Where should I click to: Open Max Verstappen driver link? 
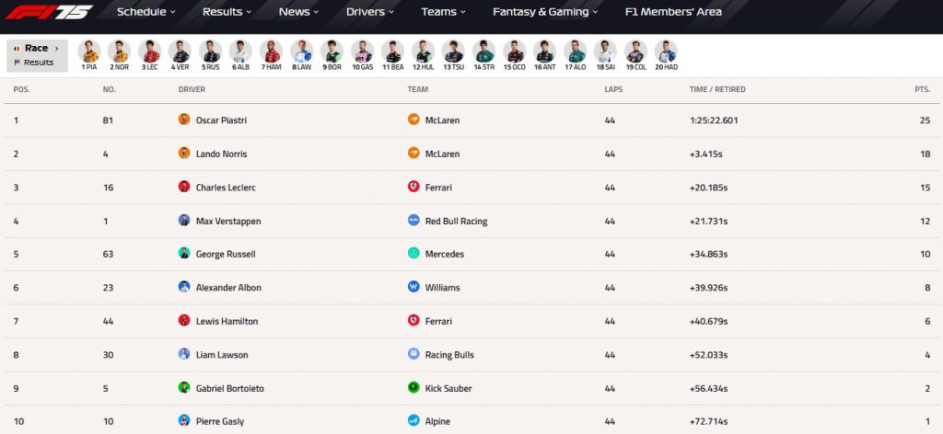click(x=228, y=221)
